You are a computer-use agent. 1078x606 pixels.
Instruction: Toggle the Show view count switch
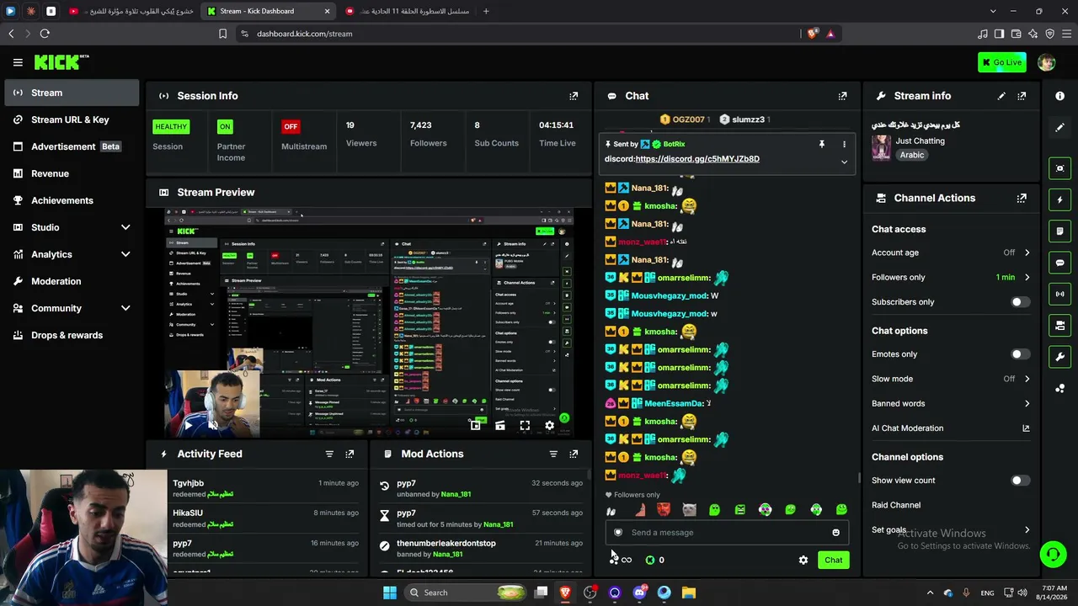1020,481
